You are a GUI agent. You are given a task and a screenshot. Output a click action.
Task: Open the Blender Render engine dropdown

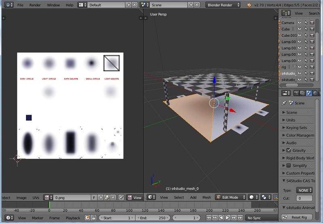223,5
